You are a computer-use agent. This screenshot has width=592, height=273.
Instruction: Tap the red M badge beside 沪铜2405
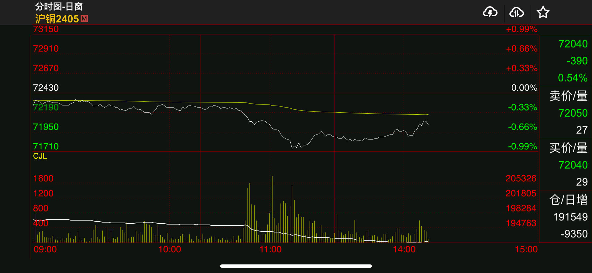point(84,18)
